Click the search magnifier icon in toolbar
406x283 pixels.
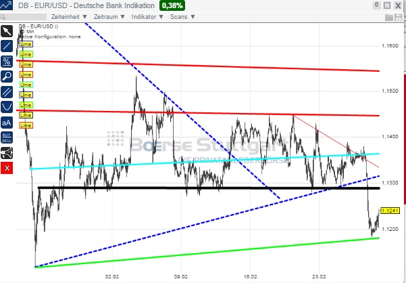pyautogui.click(x=3, y=17)
